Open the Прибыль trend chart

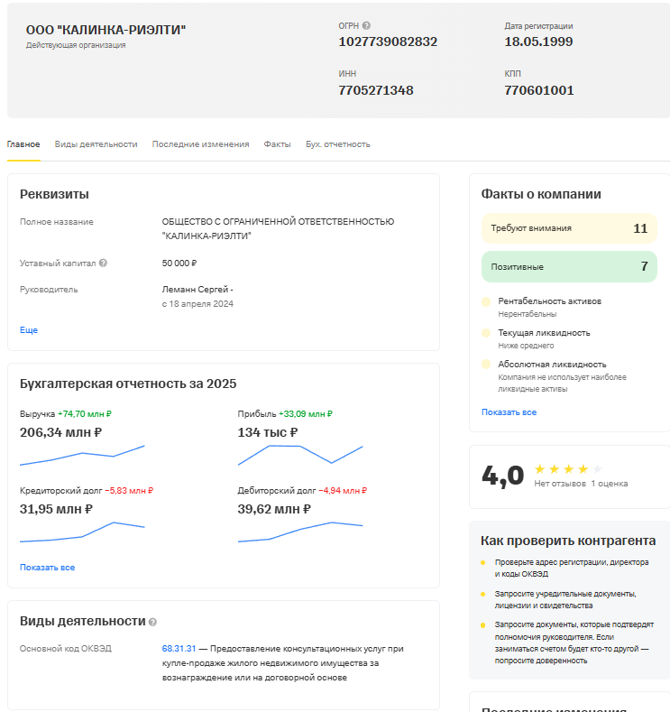point(300,455)
